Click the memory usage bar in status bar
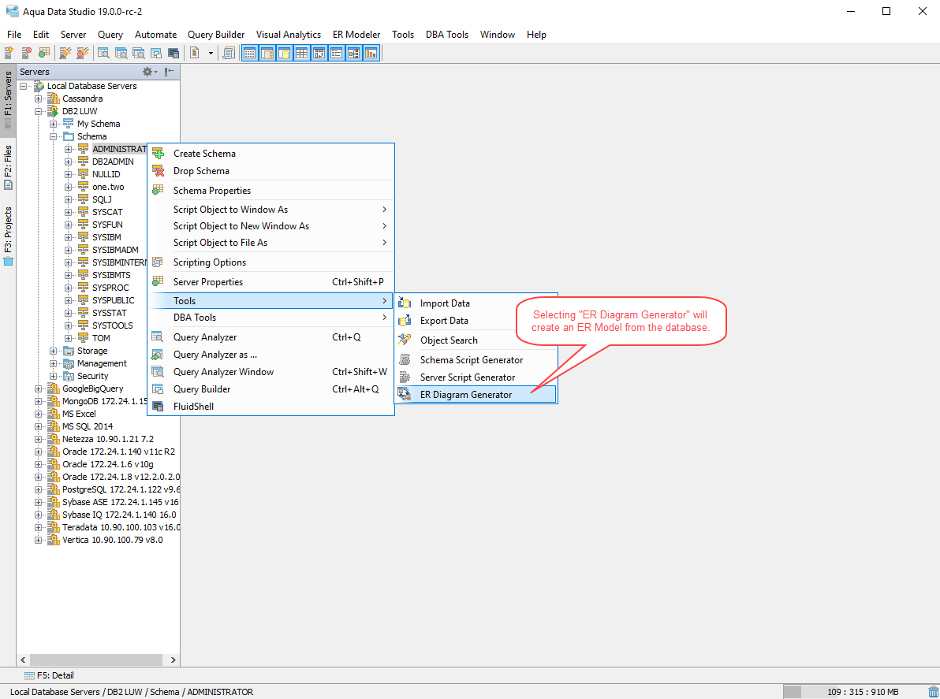This screenshot has height=699, width=940. pos(855,692)
